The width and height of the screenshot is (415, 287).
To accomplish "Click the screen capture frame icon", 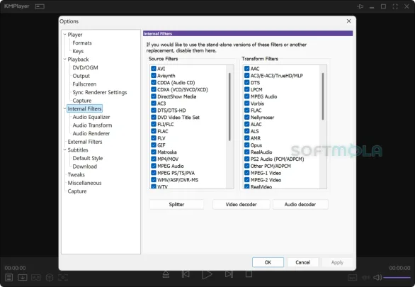I will 63,277.
